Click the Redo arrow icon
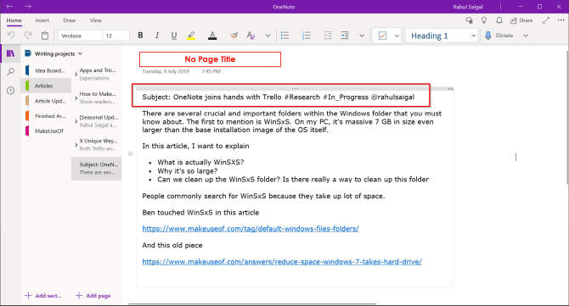This screenshot has height=306, width=569. tap(28, 36)
